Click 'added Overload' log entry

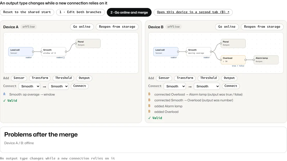point(166,112)
